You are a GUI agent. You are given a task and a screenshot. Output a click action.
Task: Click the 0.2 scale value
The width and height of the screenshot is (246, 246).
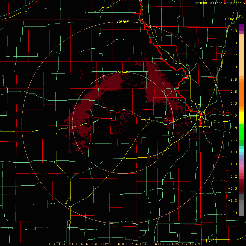tap(234, 177)
